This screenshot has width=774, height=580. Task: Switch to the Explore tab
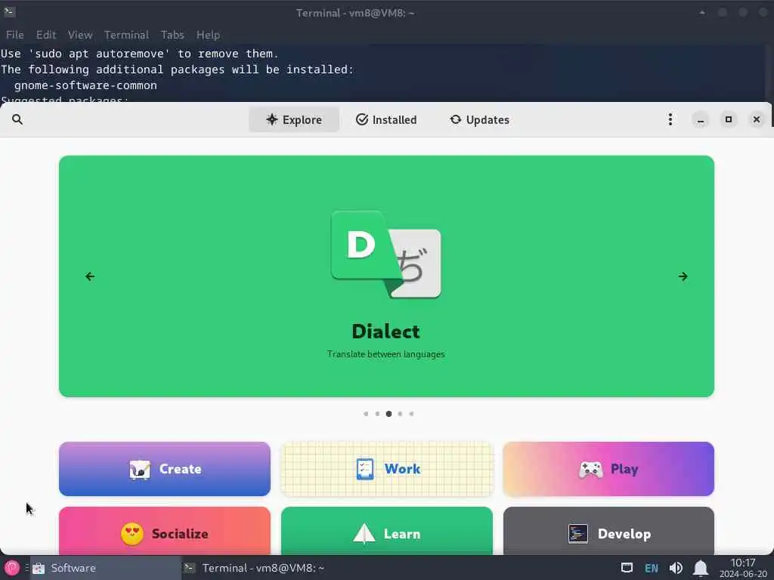click(x=294, y=119)
